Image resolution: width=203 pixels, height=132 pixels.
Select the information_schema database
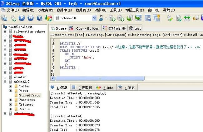[x=29, y=31]
